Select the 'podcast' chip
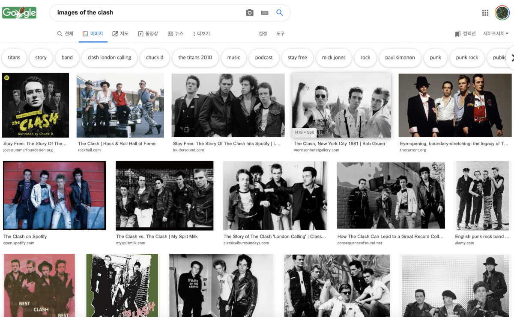The image size is (514, 317). coord(264,58)
